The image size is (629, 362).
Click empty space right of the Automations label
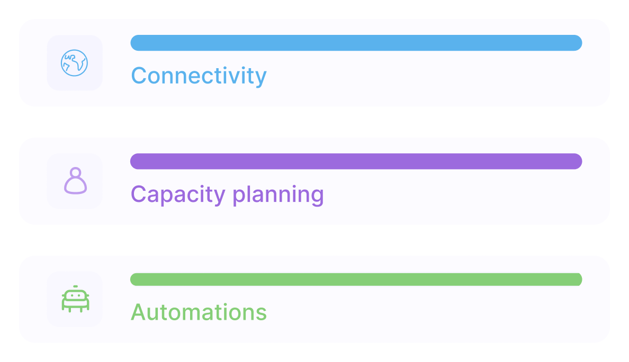(424, 313)
